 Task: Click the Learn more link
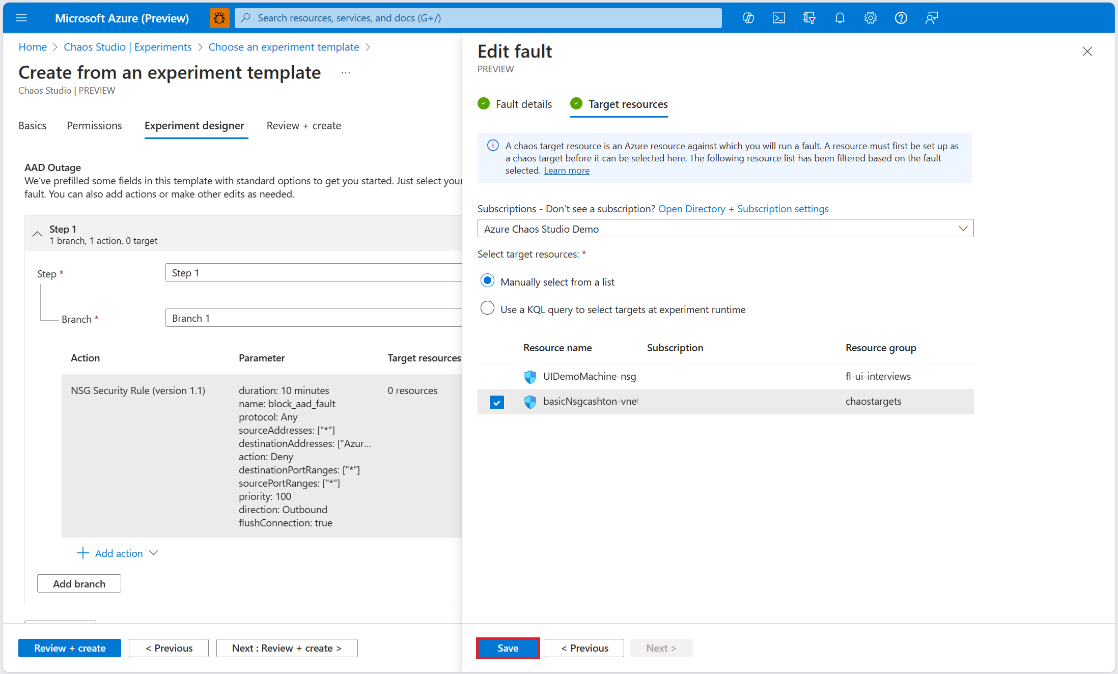click(x=566, y=170)
